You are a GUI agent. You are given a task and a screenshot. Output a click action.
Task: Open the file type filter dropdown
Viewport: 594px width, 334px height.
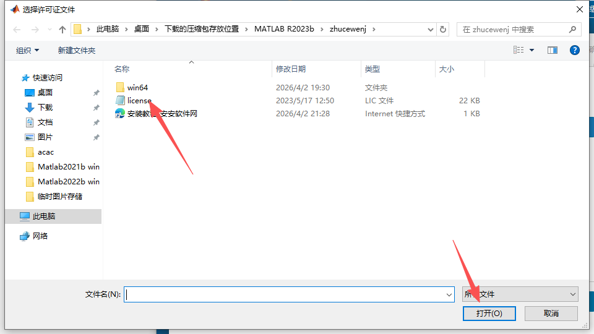520,294
